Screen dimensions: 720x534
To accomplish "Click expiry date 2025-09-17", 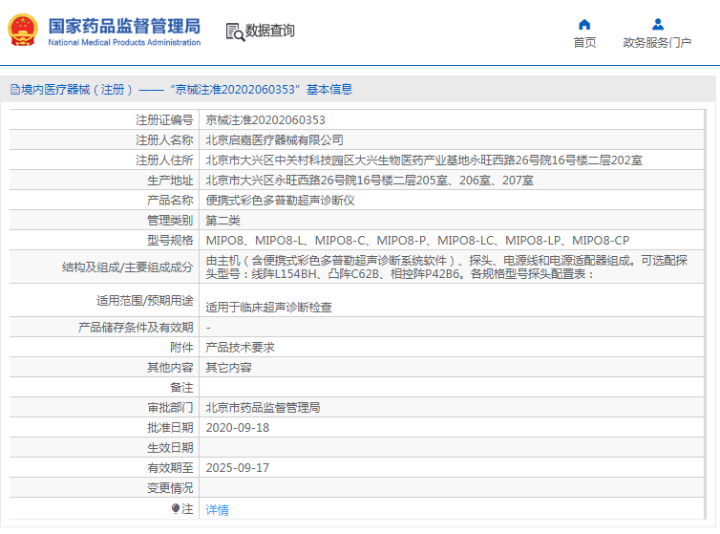I will (x=238, y=468).
